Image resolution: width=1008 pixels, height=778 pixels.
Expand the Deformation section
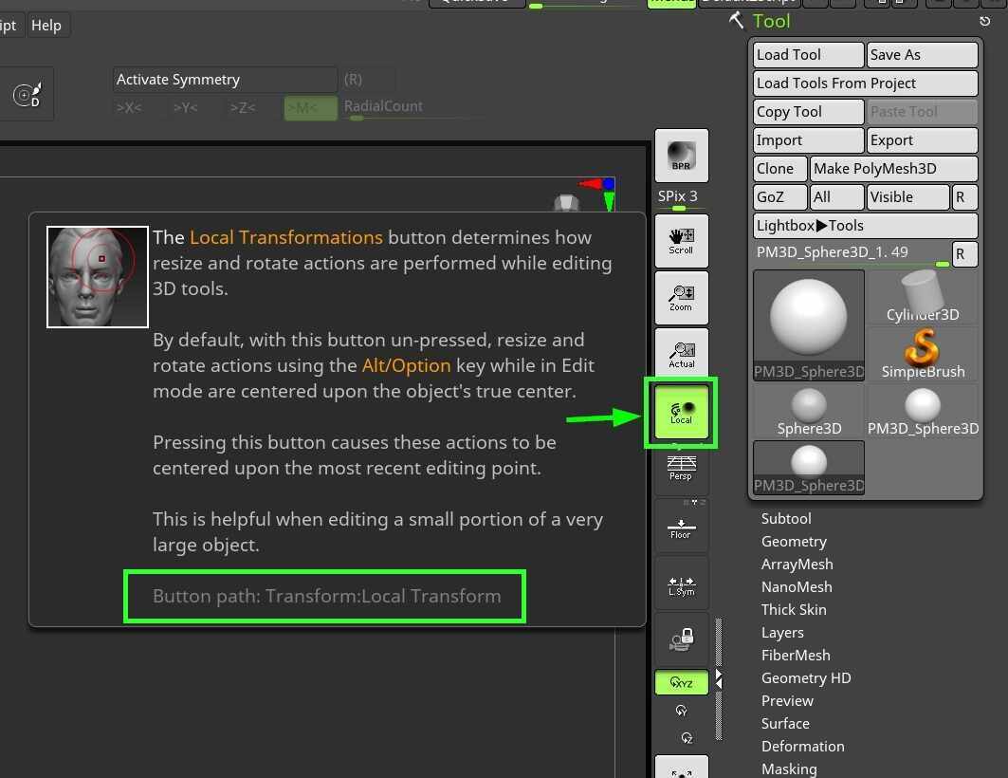pyautogui.click(x=802, y=746)
